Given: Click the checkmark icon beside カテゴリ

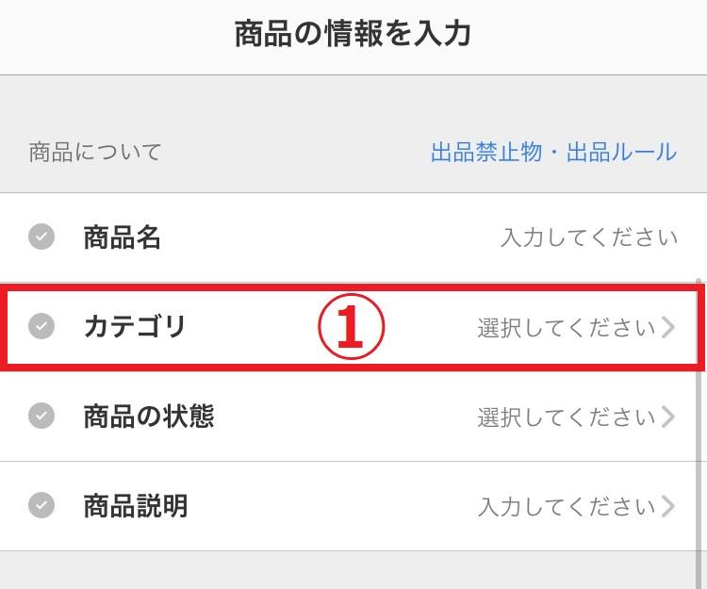Looking at the screenshot, I should click(41, 326).
